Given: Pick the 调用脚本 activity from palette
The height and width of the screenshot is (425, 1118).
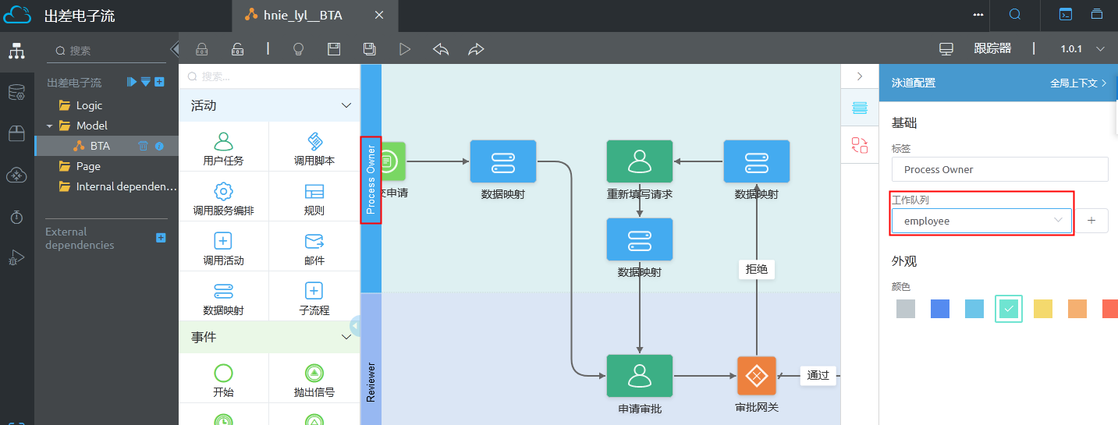Looking at the screenshot, I should pos(314,142).
